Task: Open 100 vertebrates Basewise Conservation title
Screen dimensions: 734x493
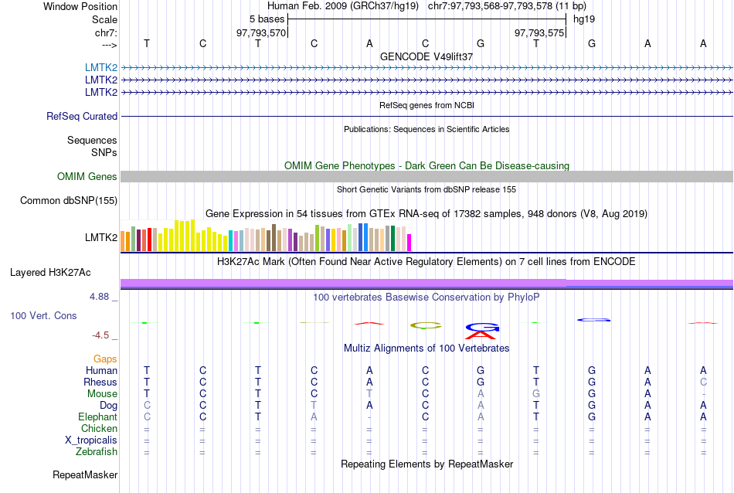Action: click(x=426, y=297)
